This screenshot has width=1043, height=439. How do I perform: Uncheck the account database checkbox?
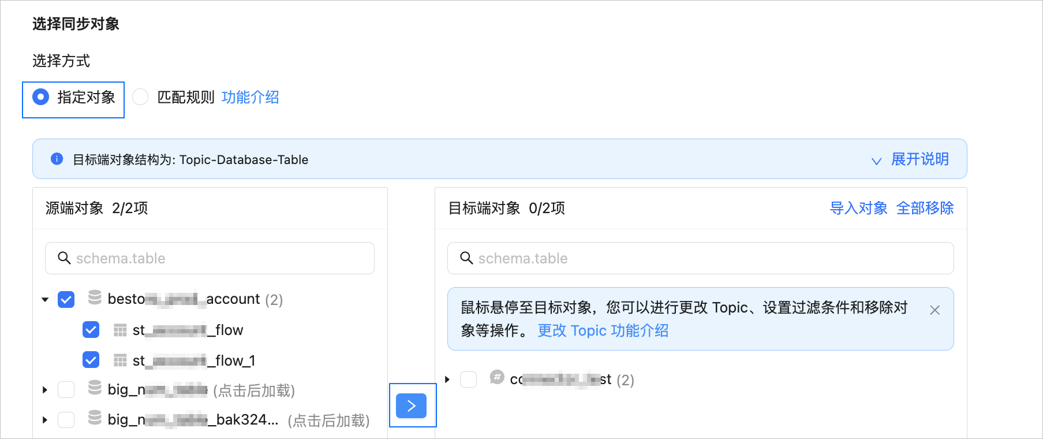pyautogui.click(x=66, y=299)
